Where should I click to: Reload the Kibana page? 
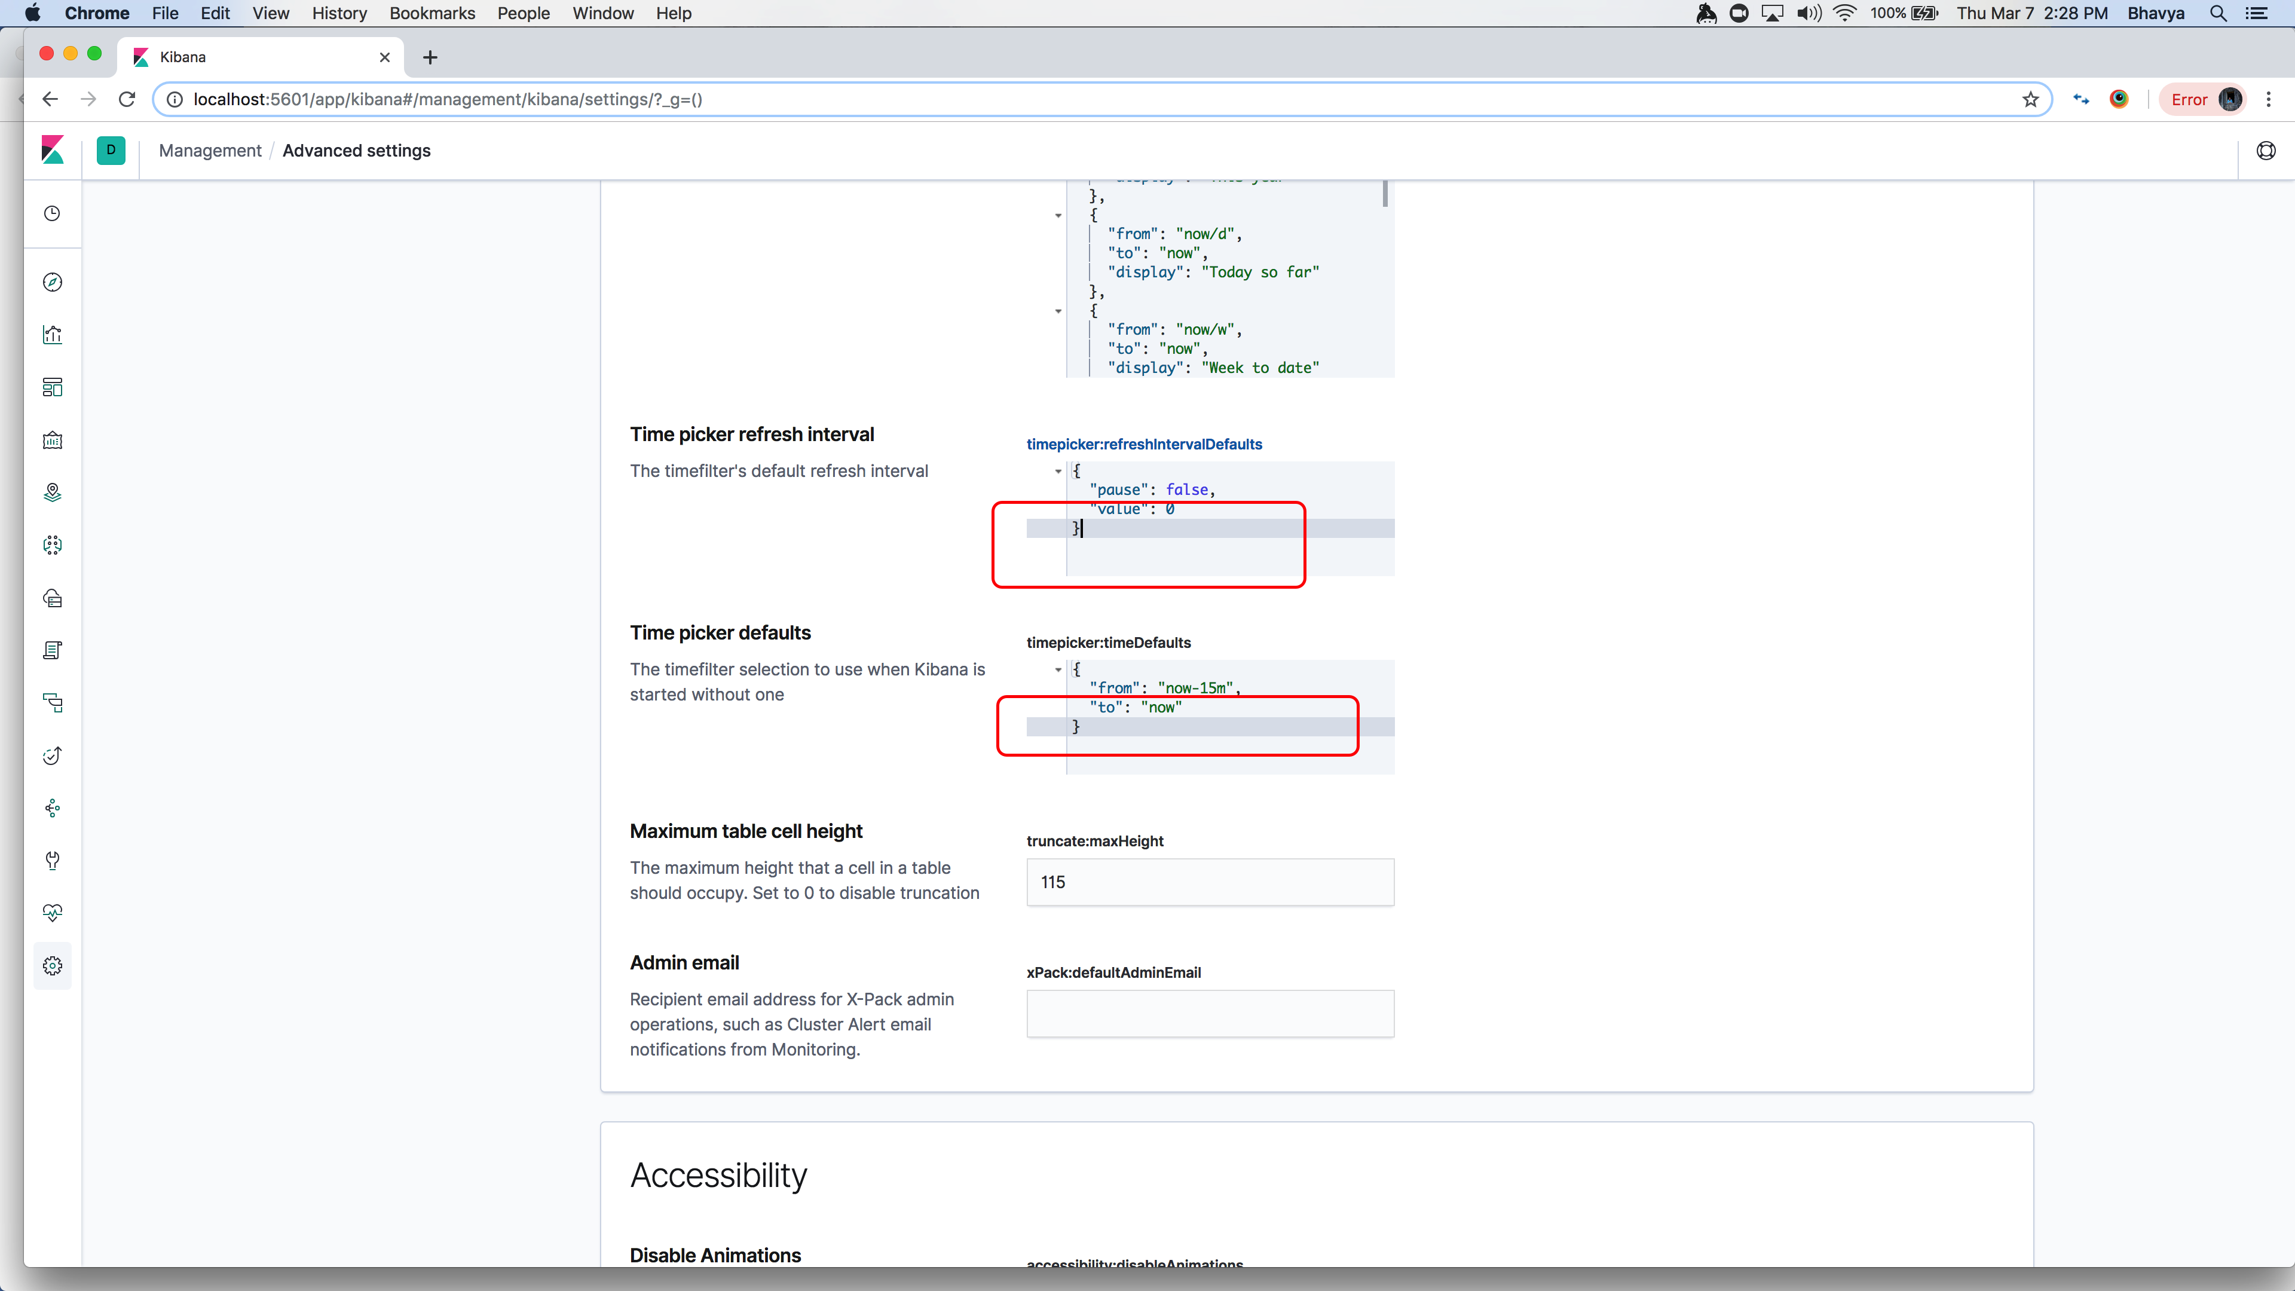click(x=127, y=99)
